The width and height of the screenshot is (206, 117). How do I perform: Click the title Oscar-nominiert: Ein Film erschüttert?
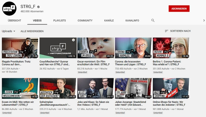click(x=93, y=63)
